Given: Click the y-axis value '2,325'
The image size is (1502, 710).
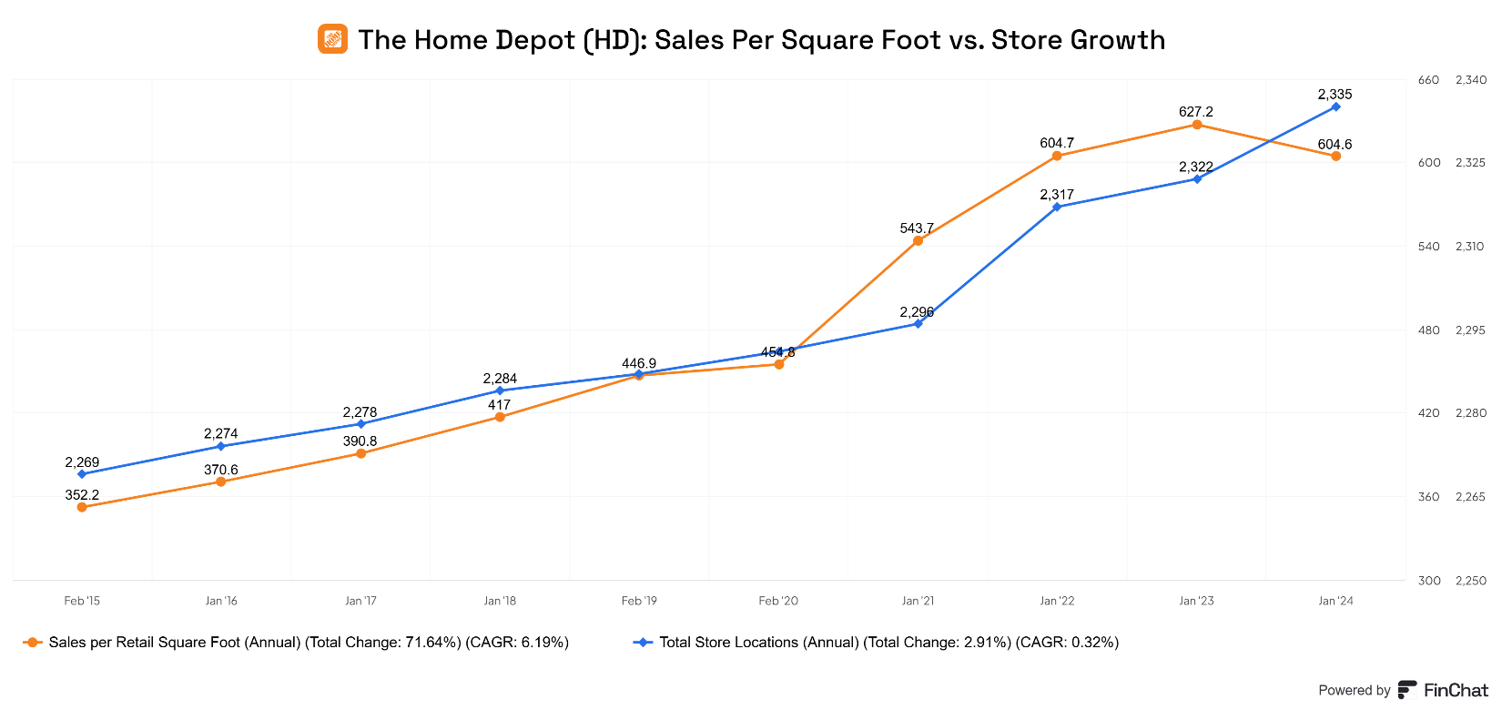Looking at the screenshot, I should (x=1471, y=163).
